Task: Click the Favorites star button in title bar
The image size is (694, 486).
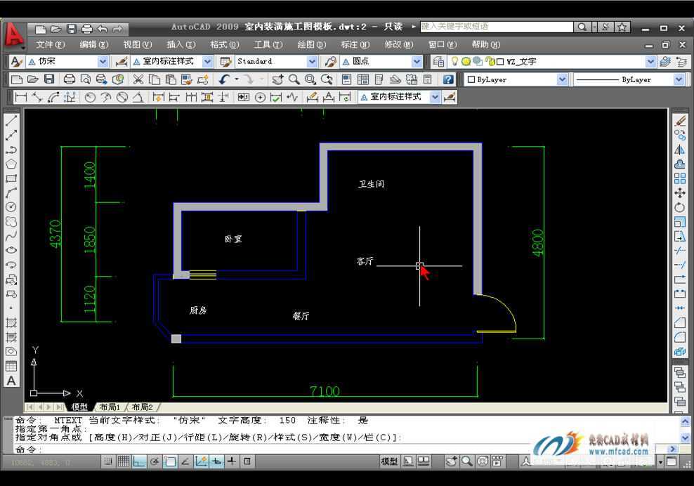Action: coord(622,27)
